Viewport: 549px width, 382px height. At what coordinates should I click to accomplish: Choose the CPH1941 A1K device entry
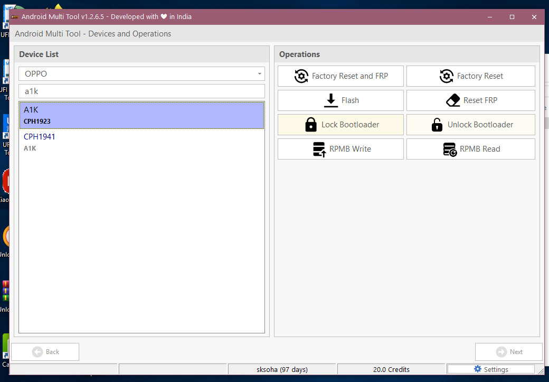(x=141, y=142)
